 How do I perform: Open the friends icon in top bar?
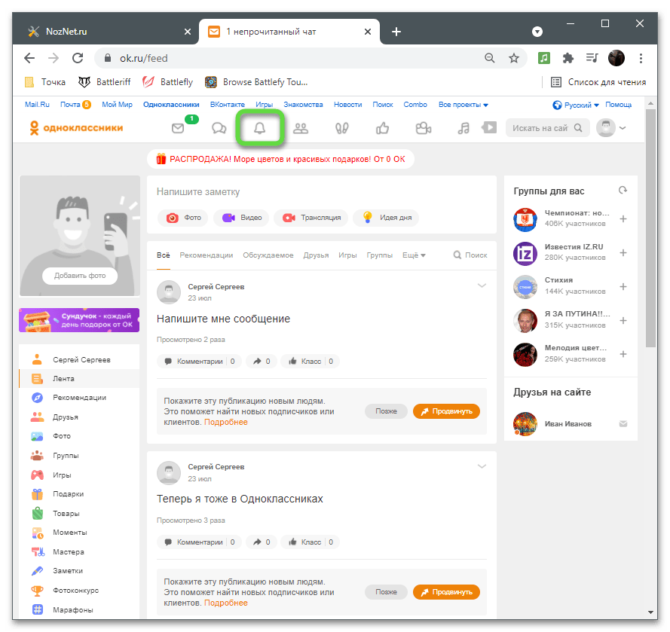[301, 128]
